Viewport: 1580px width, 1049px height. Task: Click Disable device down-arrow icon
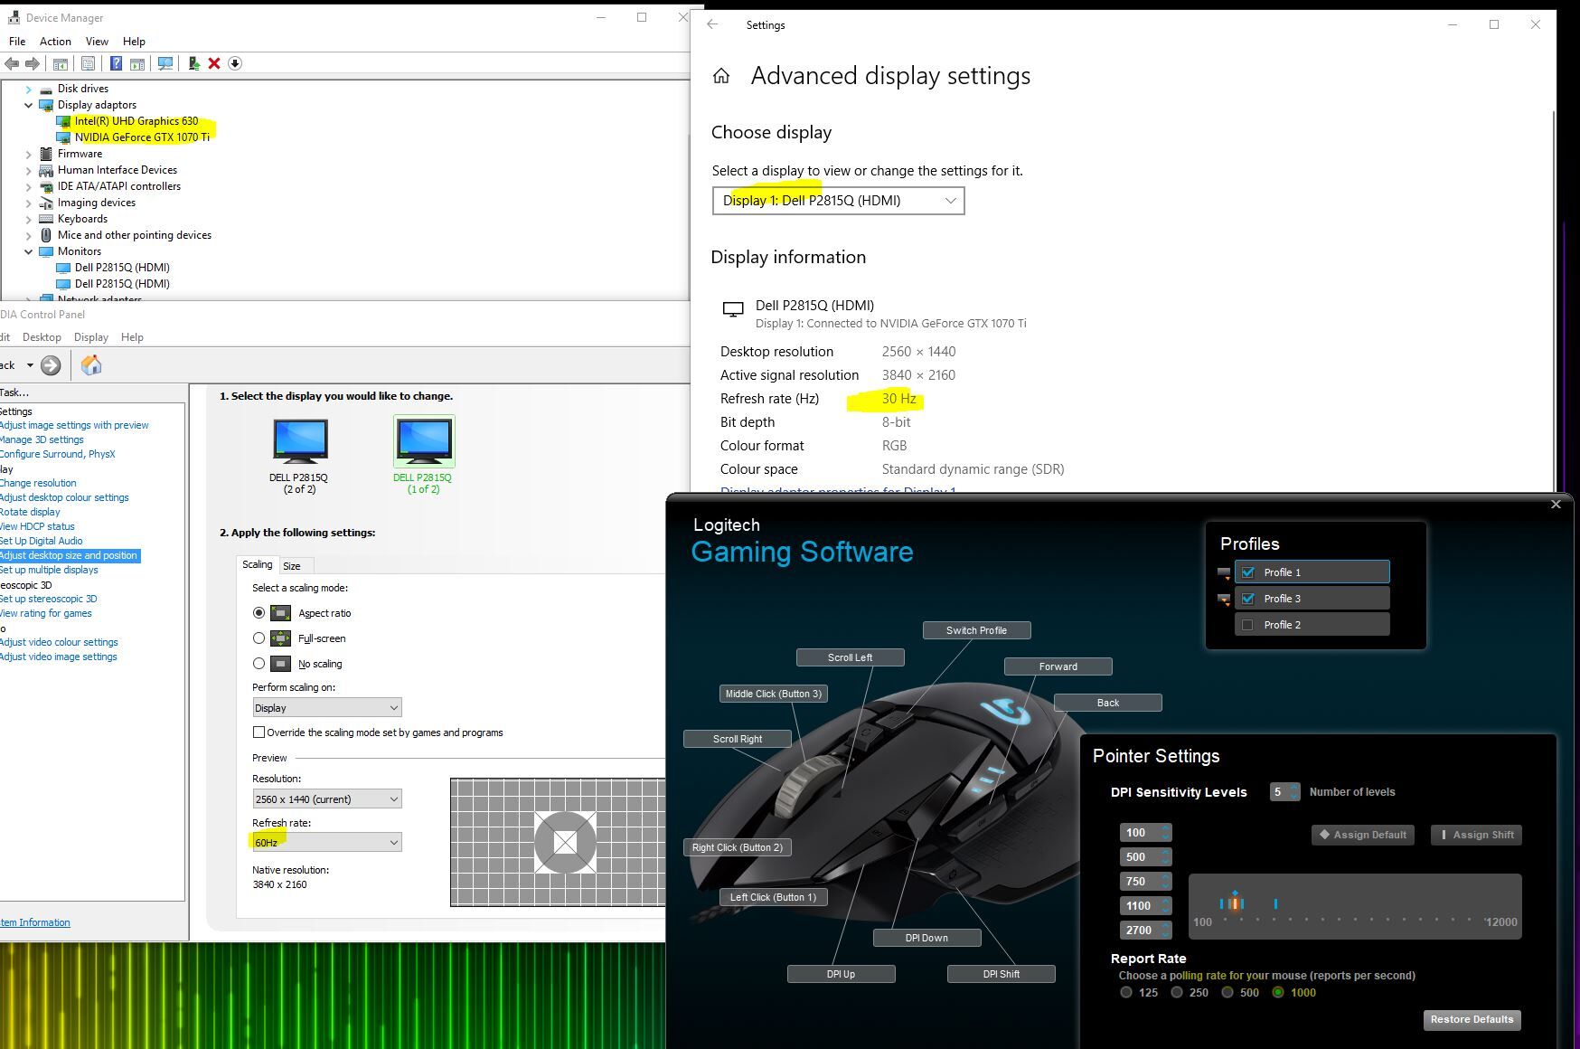click(235, 63)
